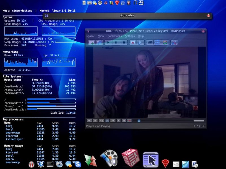Open the red KBIB cube icon in dock

[x=131, y=158]
